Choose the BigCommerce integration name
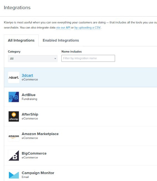 [x=34, y=153]
